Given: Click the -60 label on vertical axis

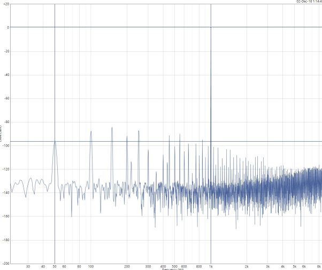Looking at the screenshot, I should 5,99.
